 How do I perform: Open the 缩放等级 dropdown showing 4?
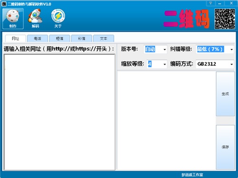[157, 64]
